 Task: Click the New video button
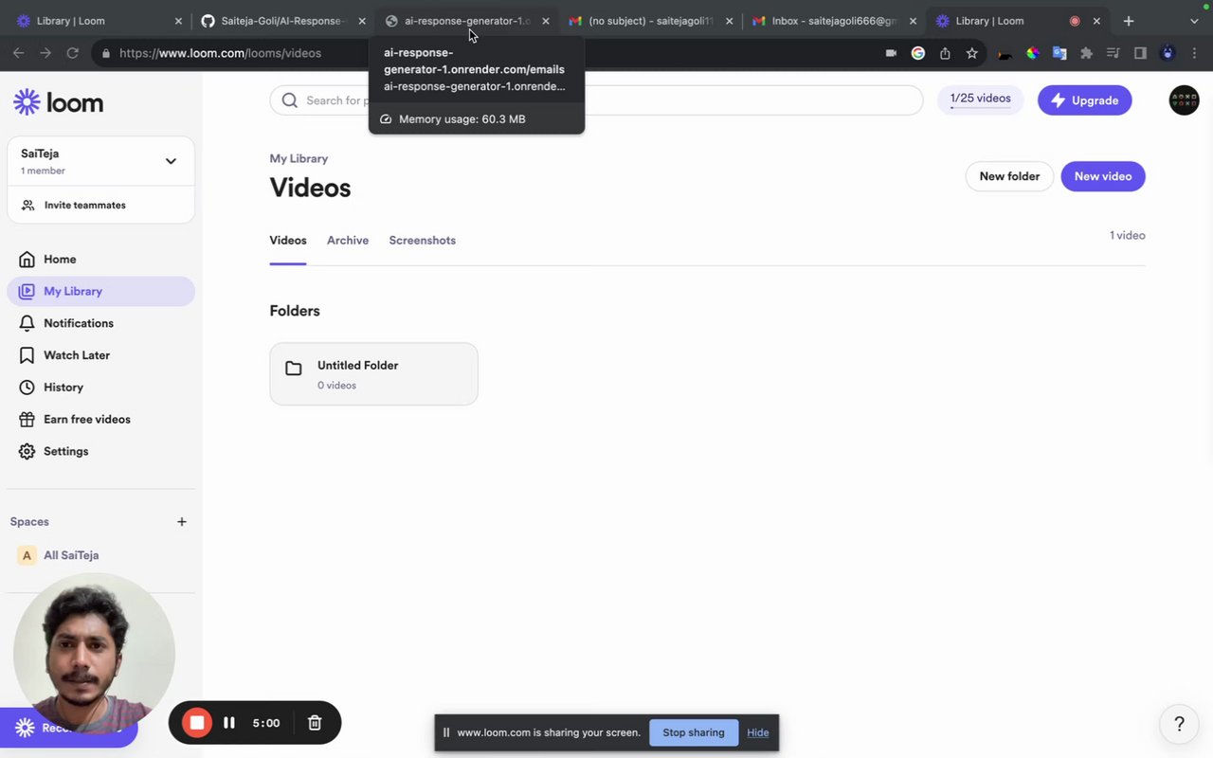(x=1103, y=176)
